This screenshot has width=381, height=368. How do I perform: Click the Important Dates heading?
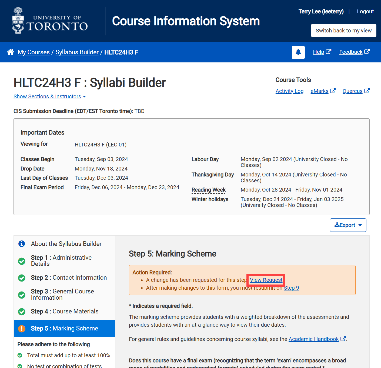(x=42, y=132)
